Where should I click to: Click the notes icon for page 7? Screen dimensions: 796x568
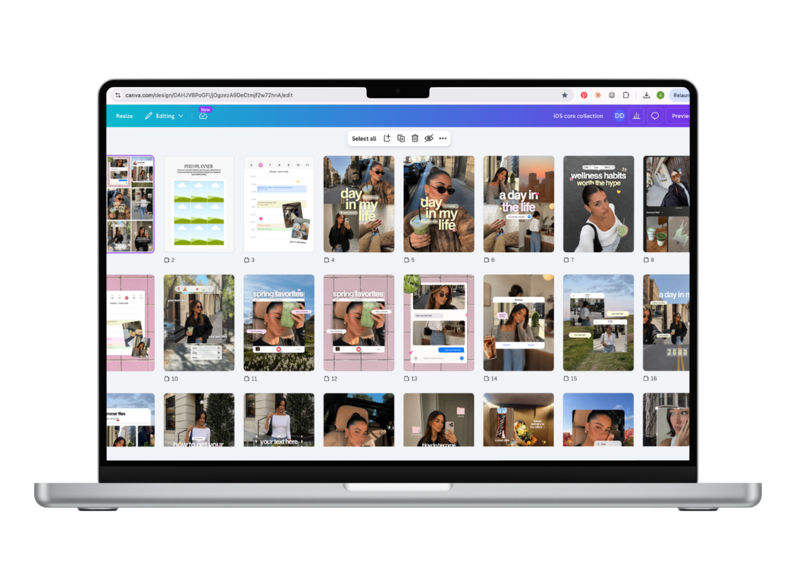click(566, 261)
